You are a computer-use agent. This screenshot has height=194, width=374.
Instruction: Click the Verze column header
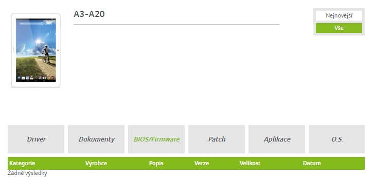coord(202,163)
